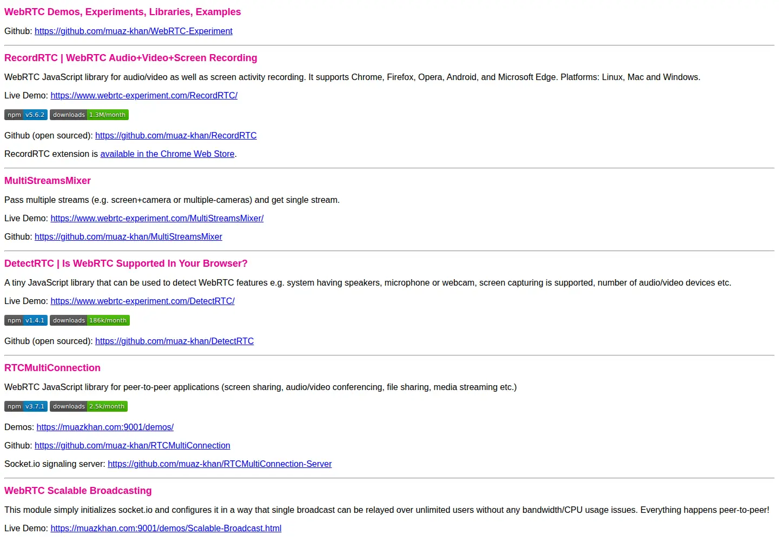Open the RTCMultiConnection-Server signaling server link

click(220, 464)
